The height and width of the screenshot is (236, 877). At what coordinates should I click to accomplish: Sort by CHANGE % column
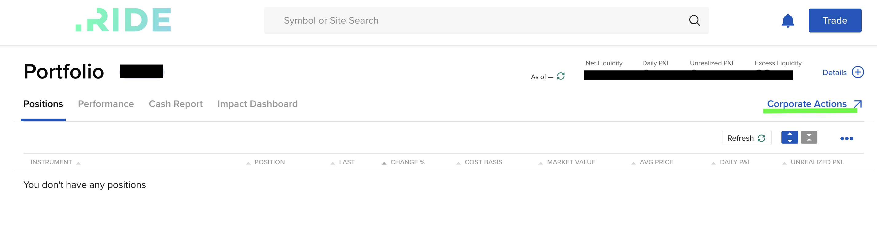click(407, 162)
